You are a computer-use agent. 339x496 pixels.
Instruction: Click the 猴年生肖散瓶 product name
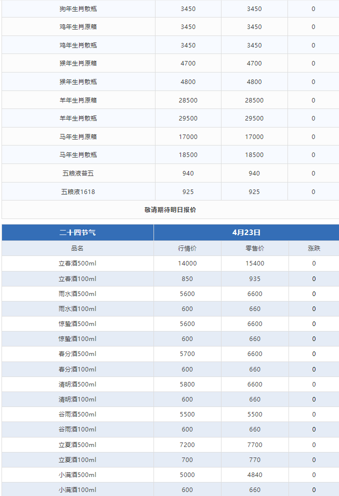[x=78, y=82]
